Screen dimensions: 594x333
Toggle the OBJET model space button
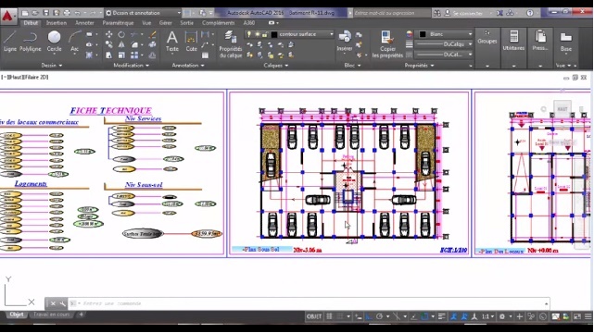pos(313,316)
